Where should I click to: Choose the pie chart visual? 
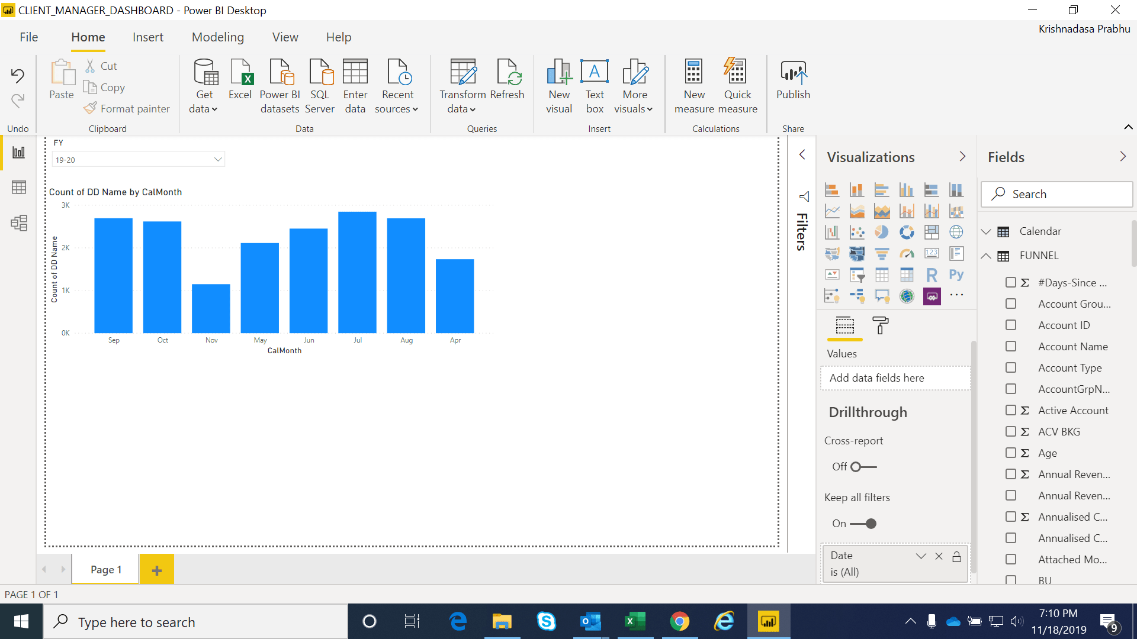(882, 233)
